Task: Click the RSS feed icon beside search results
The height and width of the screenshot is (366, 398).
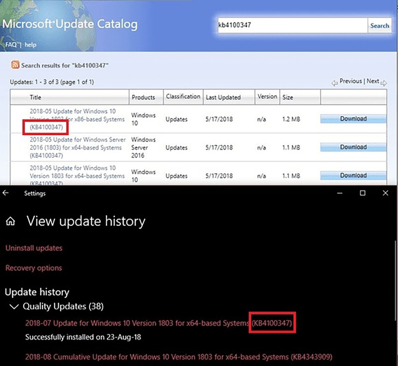Action: [x=15, y=65]
